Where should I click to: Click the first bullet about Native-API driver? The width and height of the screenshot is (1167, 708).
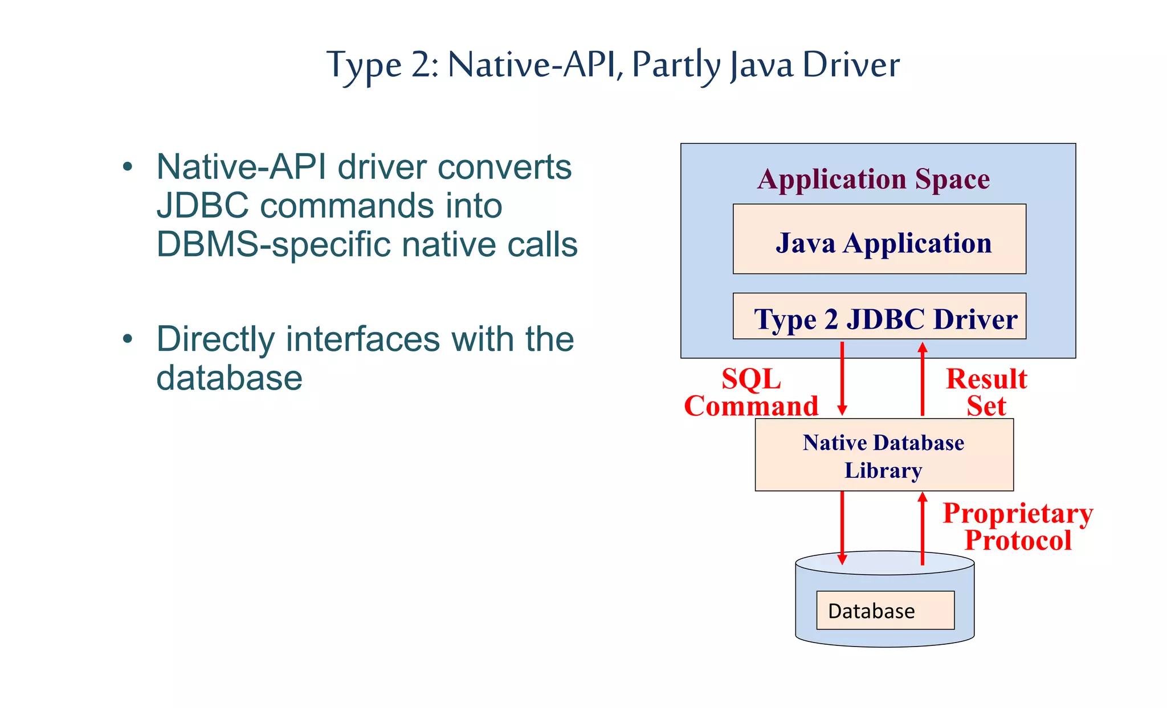pyautogui.click(x=365, y=168)
